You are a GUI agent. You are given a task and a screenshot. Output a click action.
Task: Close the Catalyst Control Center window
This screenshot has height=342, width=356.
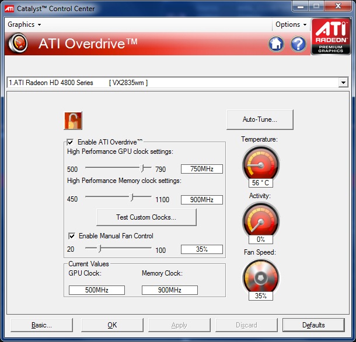pyautogui.click(x=338, y=6)
